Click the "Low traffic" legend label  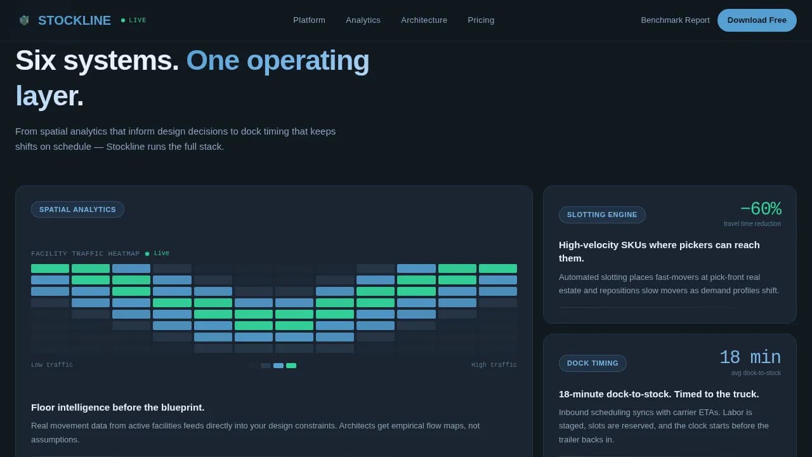click(x=52, y=365)
